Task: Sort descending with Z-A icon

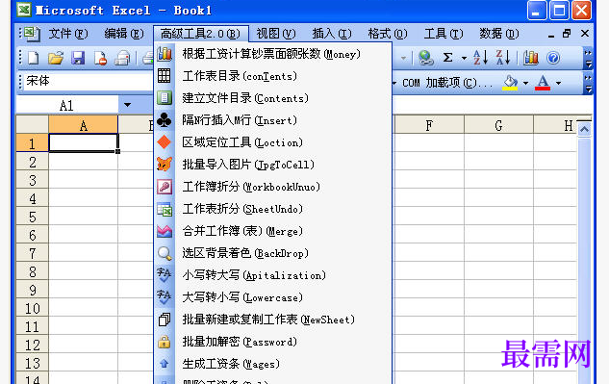Action: [502, 58]
